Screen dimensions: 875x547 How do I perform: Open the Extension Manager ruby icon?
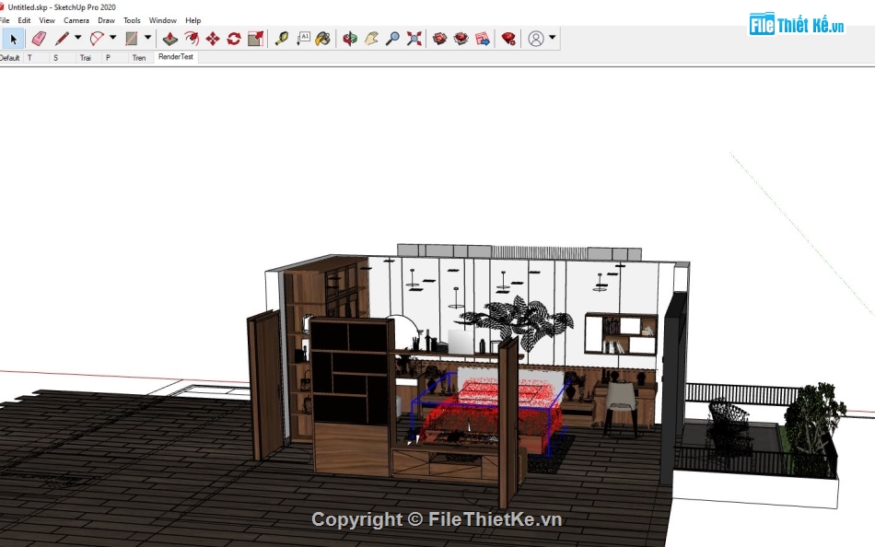click(x=508, y=39)
